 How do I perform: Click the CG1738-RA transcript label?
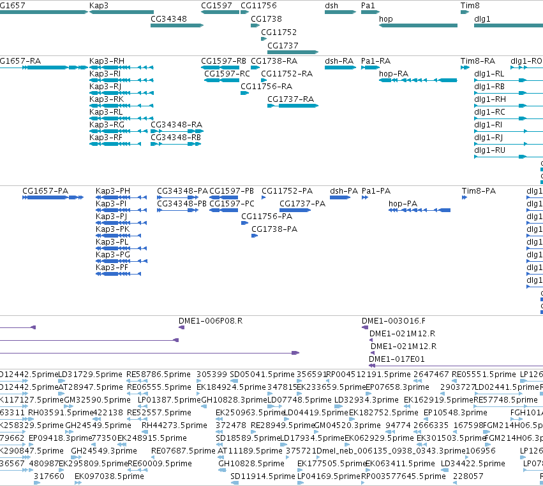tap(274, 61)
